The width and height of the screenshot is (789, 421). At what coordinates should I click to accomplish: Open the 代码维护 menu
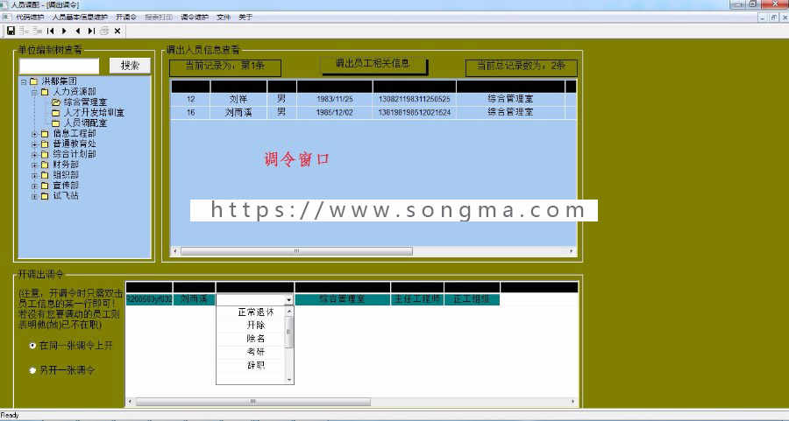coord(30,18)
